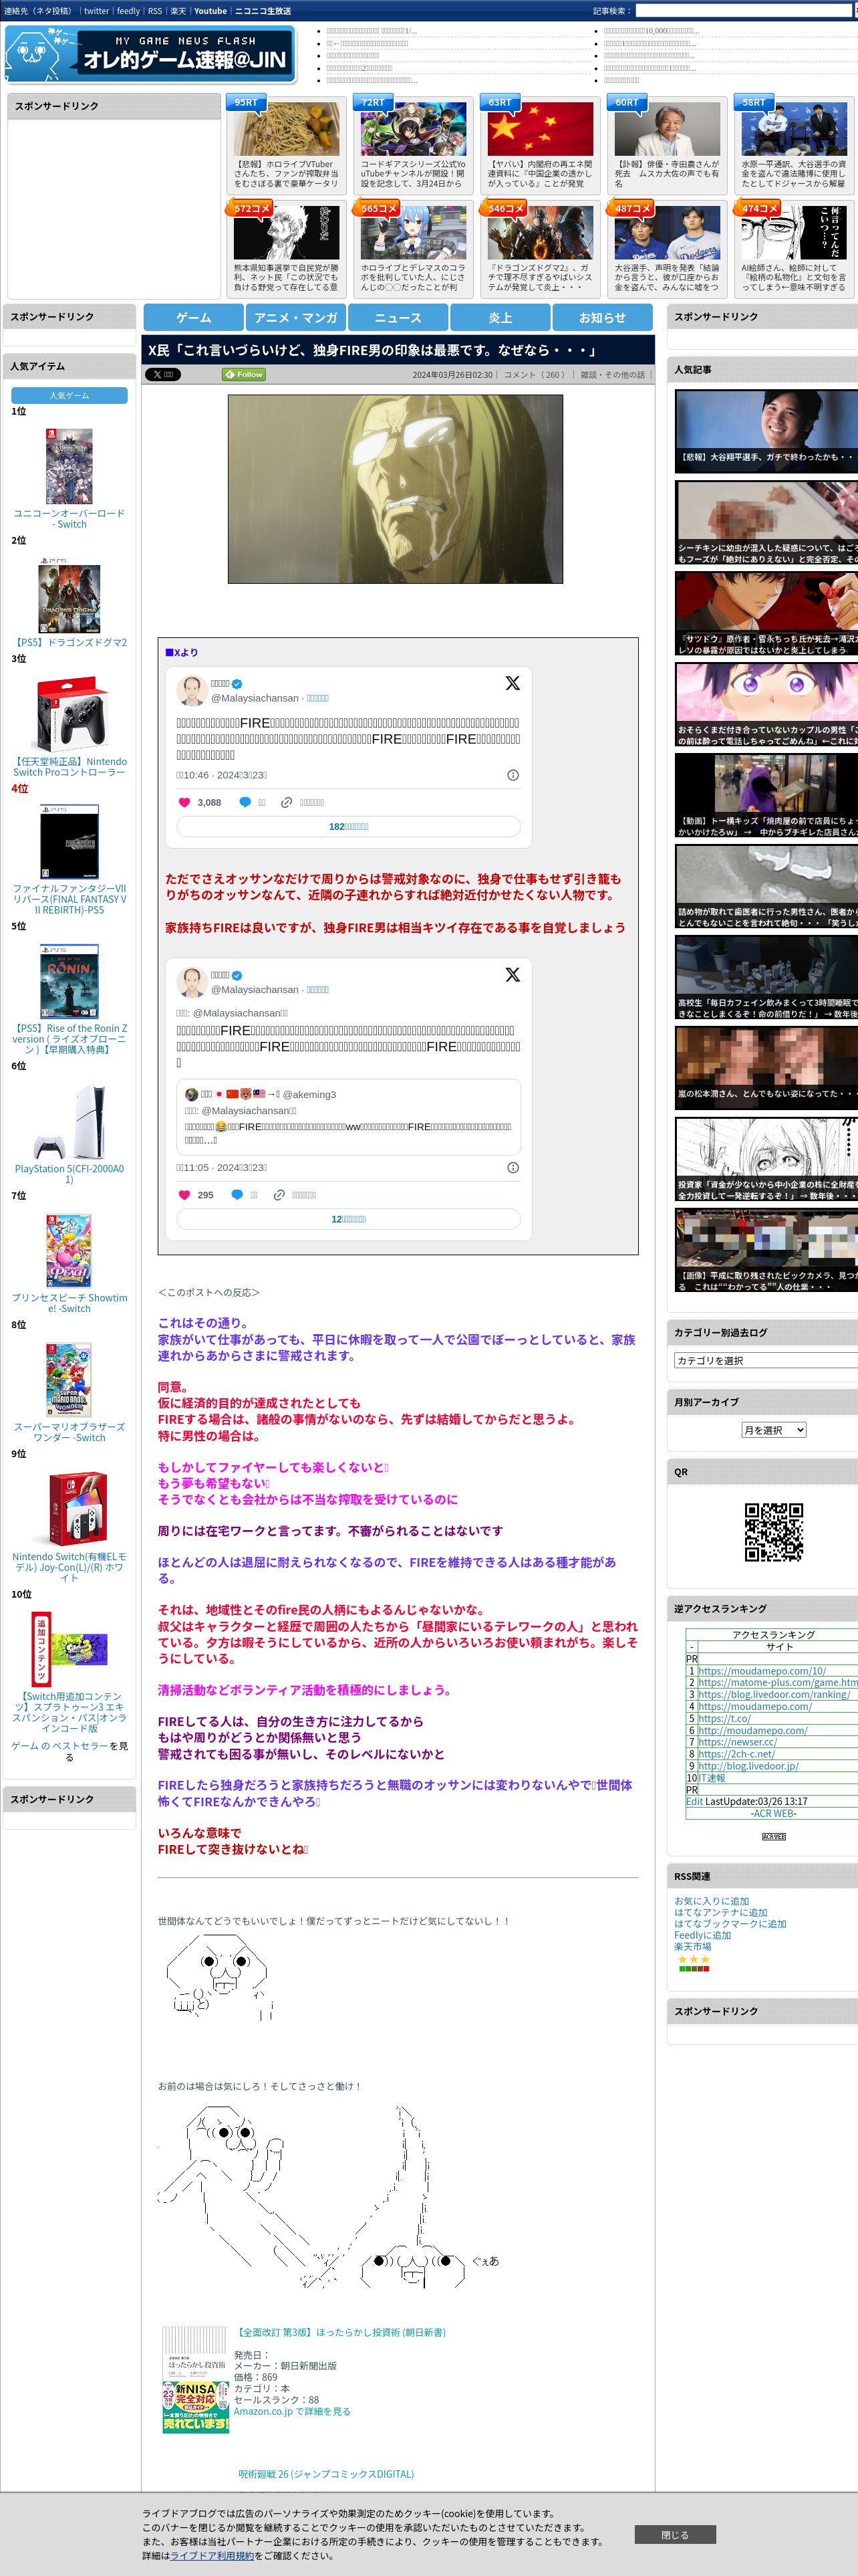The height and width of the screenshot is (2576, 858).
Task: Open ユニコーンオーバーロード - Switch product link
Action: 69,518
